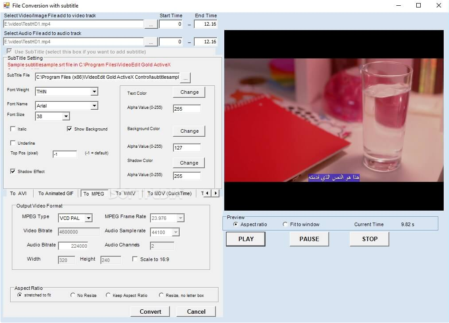The height and width of the screenshot is (323, 449).
Task: Switch to the To AVI tab
Action: click(x=18, y=193)
